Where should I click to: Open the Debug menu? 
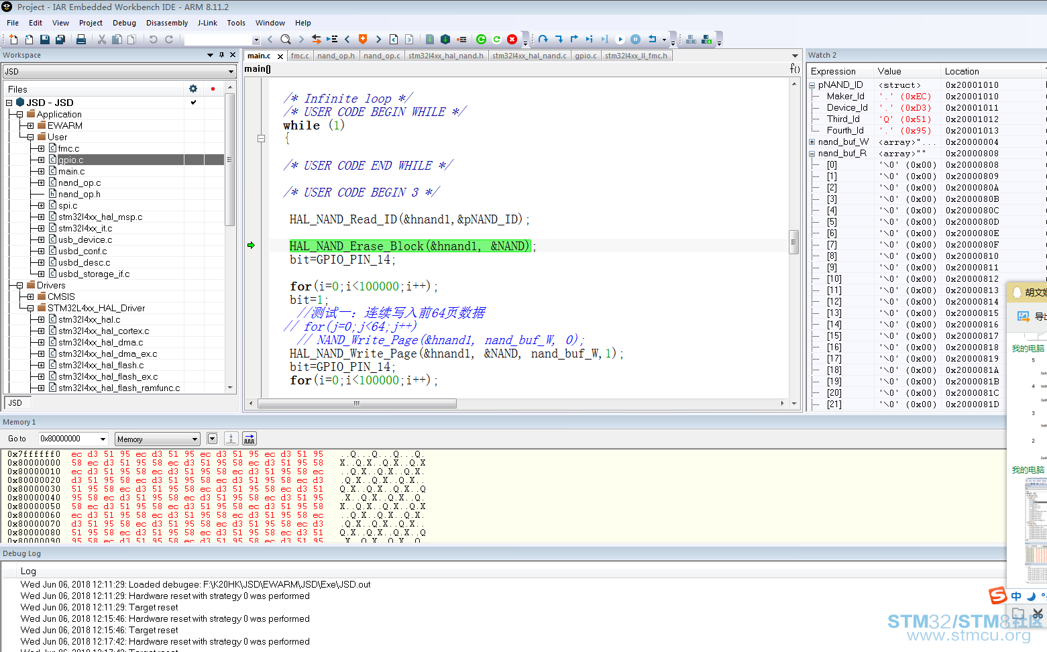(x=124, y=23)
